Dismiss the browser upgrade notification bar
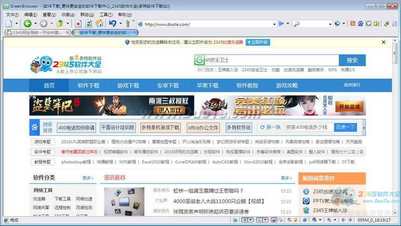The image size is (401, 226). pyautogui.click(x=383, y=43)
